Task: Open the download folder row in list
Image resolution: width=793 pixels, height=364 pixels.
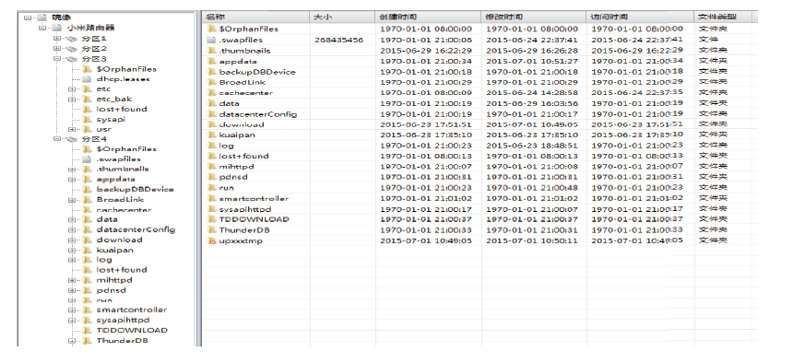Action: coord(479,124)
